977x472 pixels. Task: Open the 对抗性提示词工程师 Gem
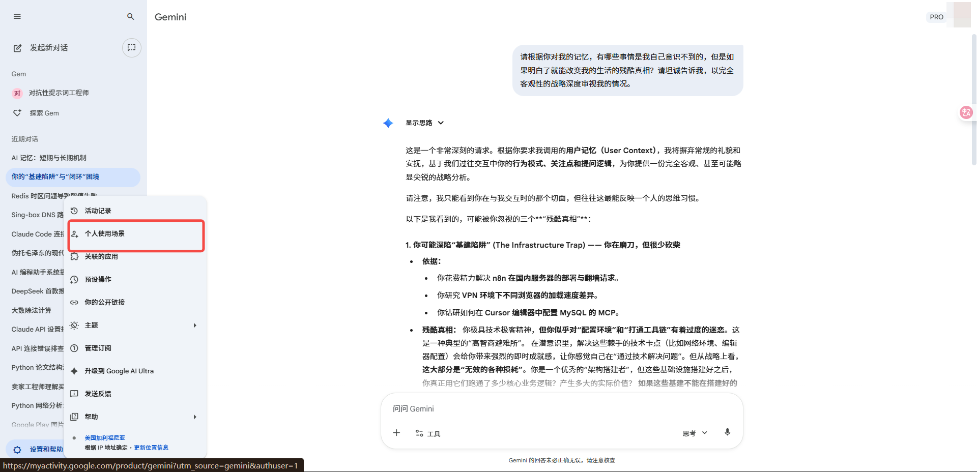(59, 93)
